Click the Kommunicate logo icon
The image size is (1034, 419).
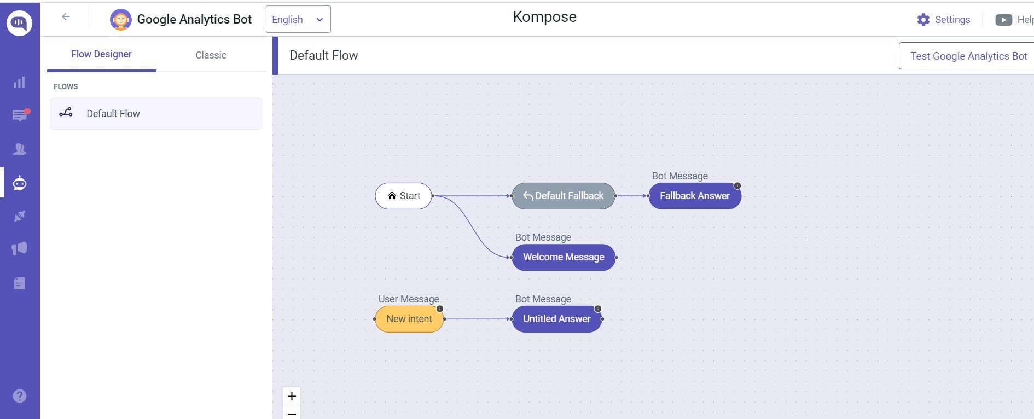[20, 23]
